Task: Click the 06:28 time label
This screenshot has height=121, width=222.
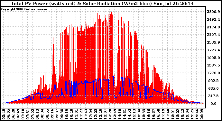Action: click(13, 114)
